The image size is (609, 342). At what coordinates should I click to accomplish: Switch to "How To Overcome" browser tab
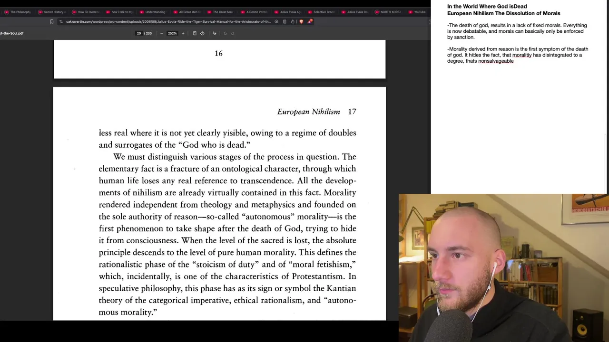tap(86, 12)
